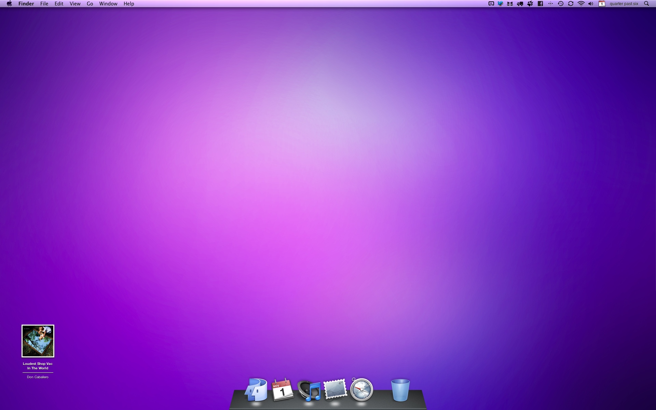This screenshot has width=656, height=410.
Task: Open the sync arrows status menu
Action: coord(571,4)
